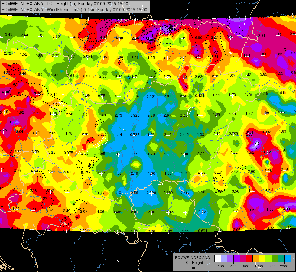Click the teal legend swatch
The image size is (296, 272).
click(x=281, y=259)
